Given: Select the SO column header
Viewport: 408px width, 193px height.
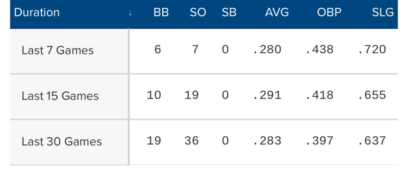Looking at the screenshot, I should coord(198,13).
